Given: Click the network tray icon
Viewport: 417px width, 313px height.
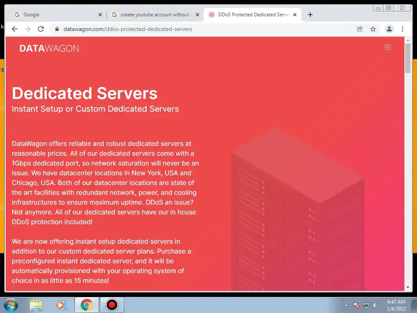Looking at the screenshot, I should (x=366, y=305).
